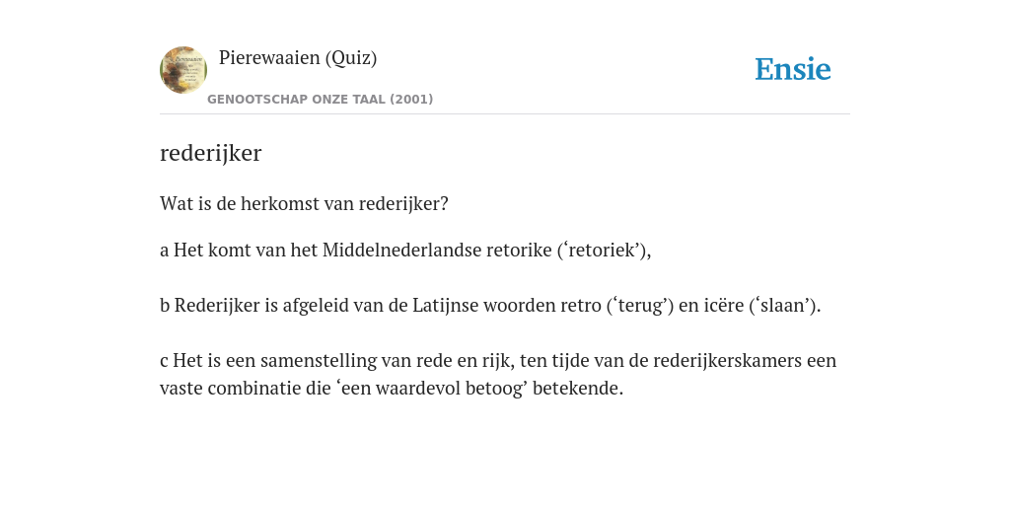Screen dimensions: 1010x505
Task: Click Genootschap Onze Taal (2001) source
Action: tap(321, 100)
